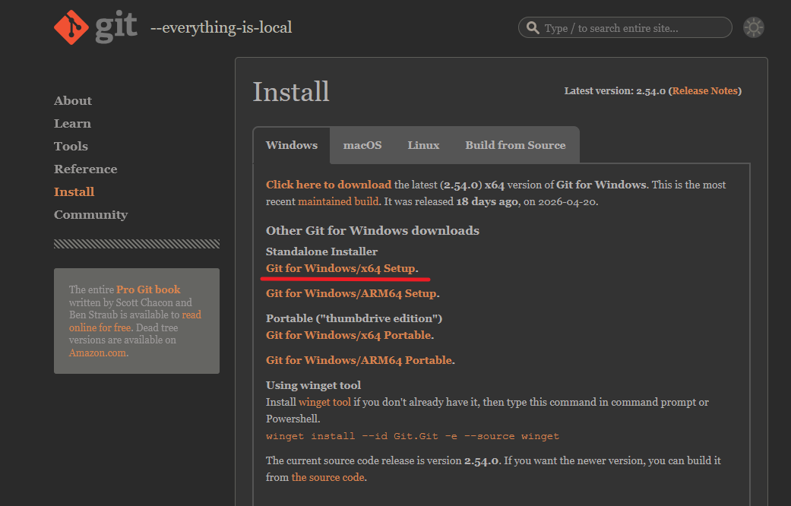
Task: Open the Learn section in sidebar
Action: [72, 124]
